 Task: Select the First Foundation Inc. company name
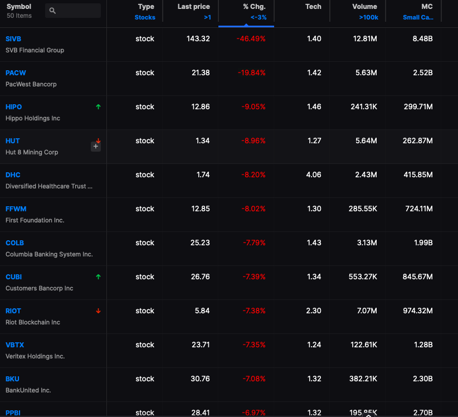point(35,220)
